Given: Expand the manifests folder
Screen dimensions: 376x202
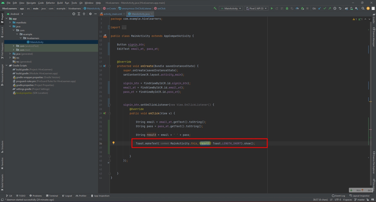Looking at the screenshot, I should pos(10,22).
